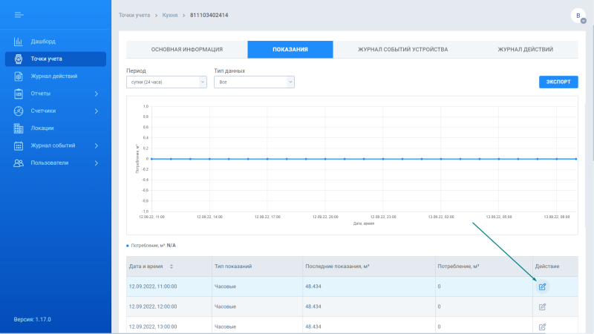594x334 pixels.
Task: Click 48.434 in the 12:00:00 row
Action: pyautogui.click(x=313, y=307)
